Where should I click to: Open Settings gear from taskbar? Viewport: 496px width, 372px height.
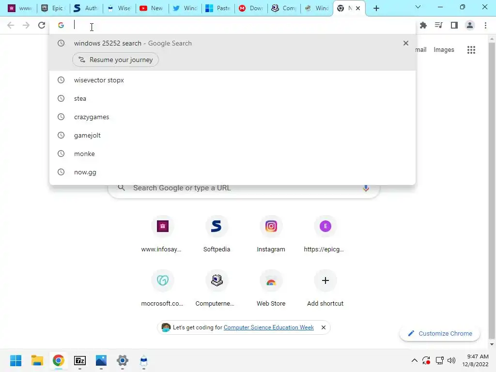pyautogui.click(x=123, y=360)
